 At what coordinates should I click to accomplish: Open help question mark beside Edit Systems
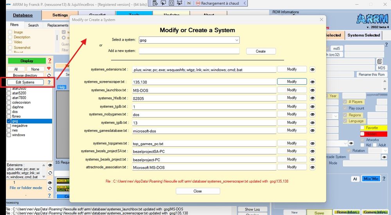click(49, 82)
